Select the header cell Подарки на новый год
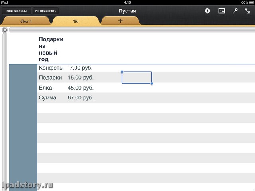This screenshot has height=191, width=255. tap(51, 49)
